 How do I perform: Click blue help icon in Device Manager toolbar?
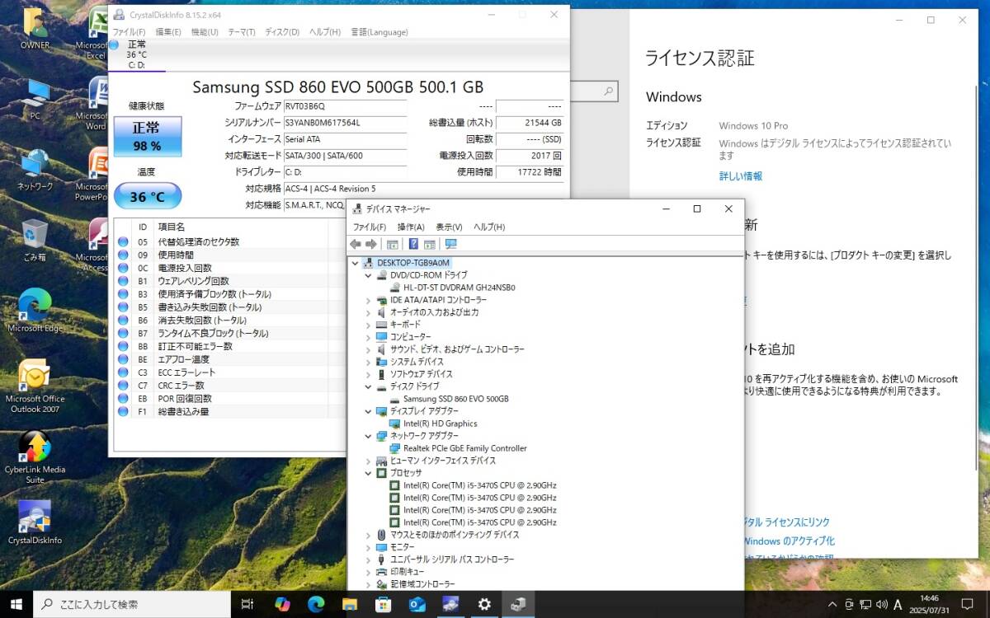pyautogui.click(x=413, y=244)
